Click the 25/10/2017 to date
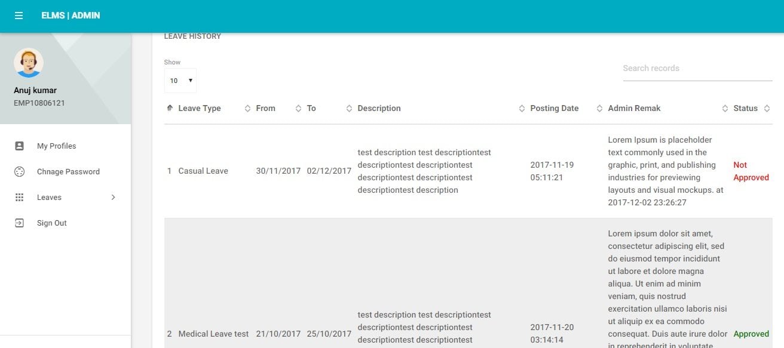784x348 pixels. coord(329,334)
